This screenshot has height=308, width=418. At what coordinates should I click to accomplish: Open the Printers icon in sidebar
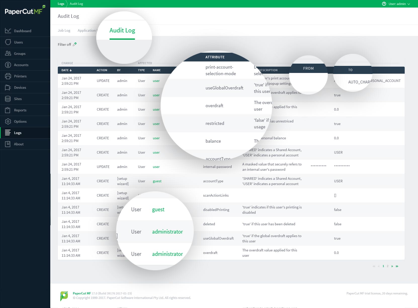(8, 76)
